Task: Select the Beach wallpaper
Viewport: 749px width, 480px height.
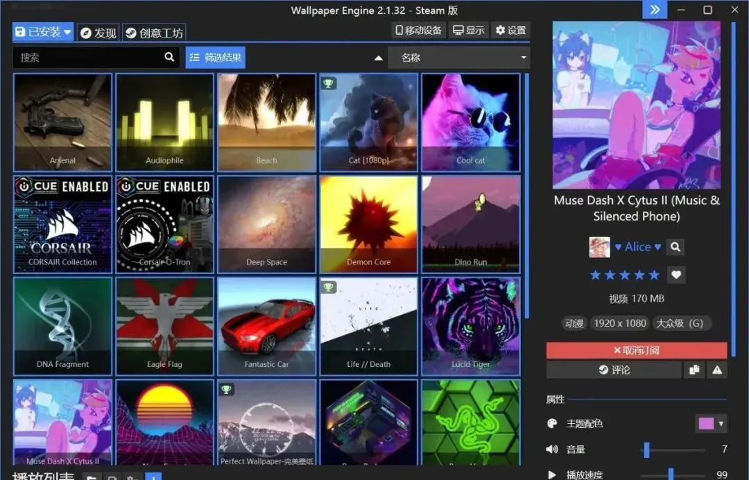Action: [266, 122]
